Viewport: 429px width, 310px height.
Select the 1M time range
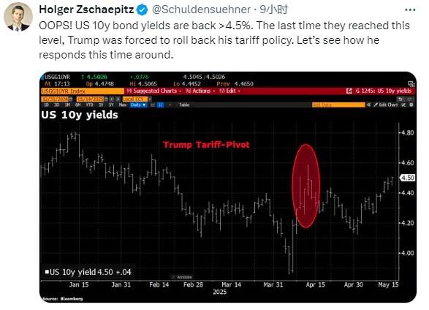(67, 105)
